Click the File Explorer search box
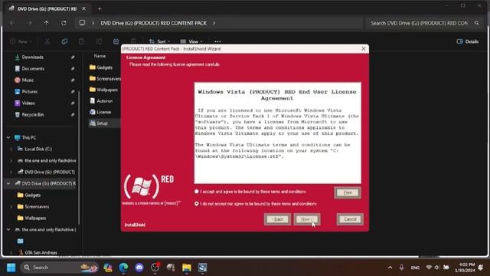The image size is (490, 276). pyautogui.click(x=423, y=23)
